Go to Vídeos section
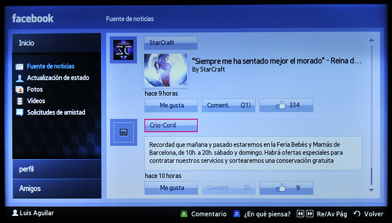This screenshot has height=223, width=392. pyautogui.click(x=36, y=101)
